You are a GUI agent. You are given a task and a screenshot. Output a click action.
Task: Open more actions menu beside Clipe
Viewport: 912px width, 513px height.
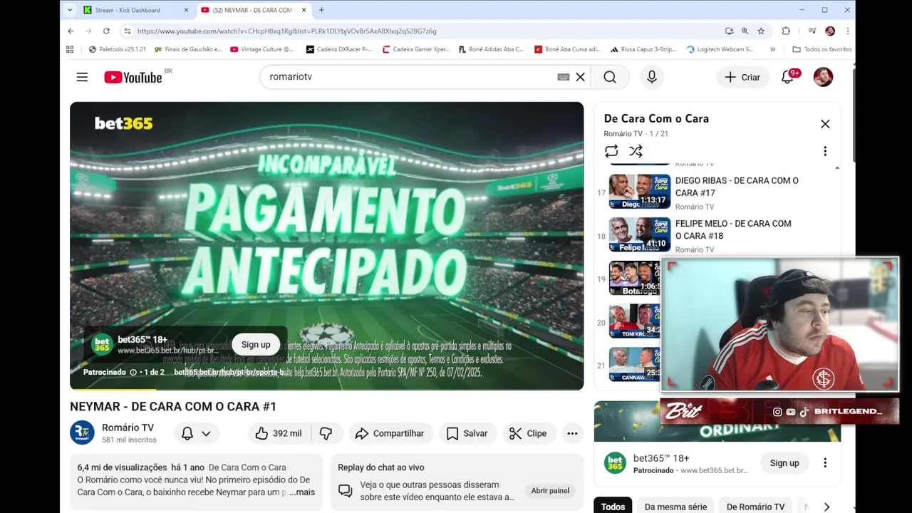coord(572,433)
